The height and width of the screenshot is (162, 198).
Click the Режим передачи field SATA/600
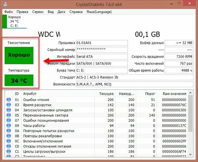[102, 64]
